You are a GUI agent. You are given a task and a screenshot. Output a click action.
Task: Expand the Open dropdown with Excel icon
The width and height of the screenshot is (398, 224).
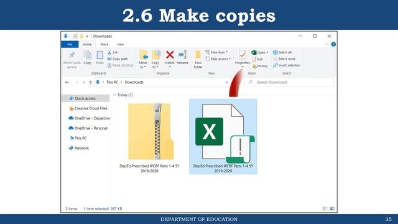[260, 52]
